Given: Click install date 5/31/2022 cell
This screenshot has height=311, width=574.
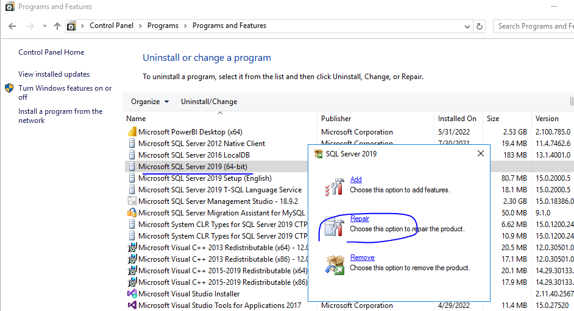Looking at the screenshot, I should (x=453, y=132).
